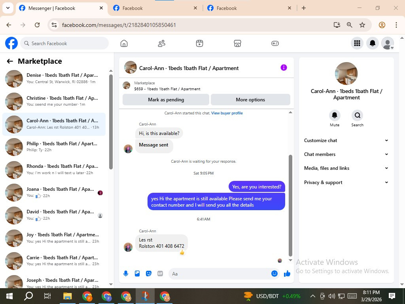This screenshot has width=405, height=304.
Task: Click Mark as pending button
Action: [x=166, y=99]
